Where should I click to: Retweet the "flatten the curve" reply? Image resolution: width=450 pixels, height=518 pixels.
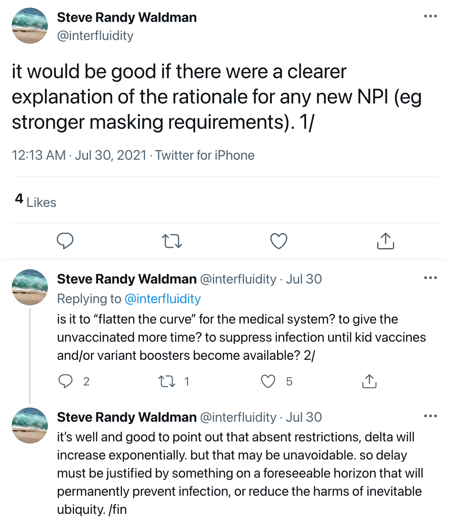tap(166, 381)
